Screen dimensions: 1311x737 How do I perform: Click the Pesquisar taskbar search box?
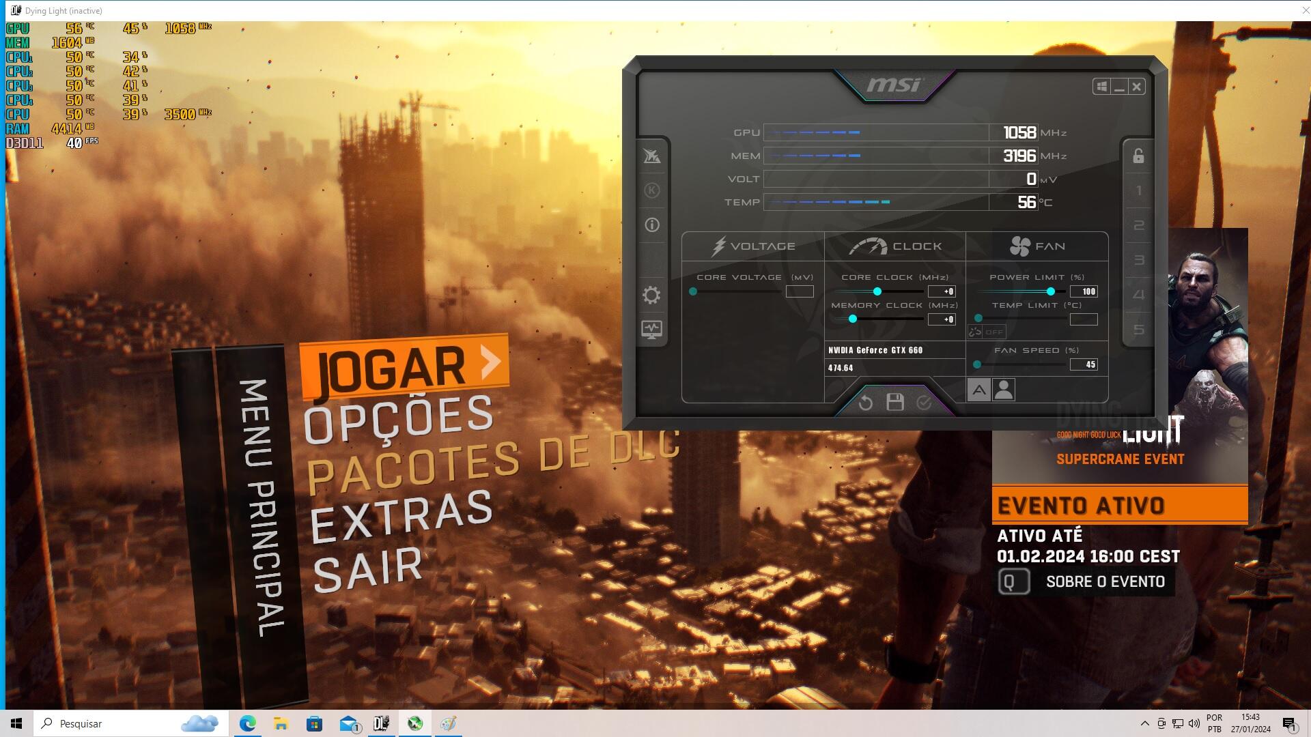tap(131, 723)
